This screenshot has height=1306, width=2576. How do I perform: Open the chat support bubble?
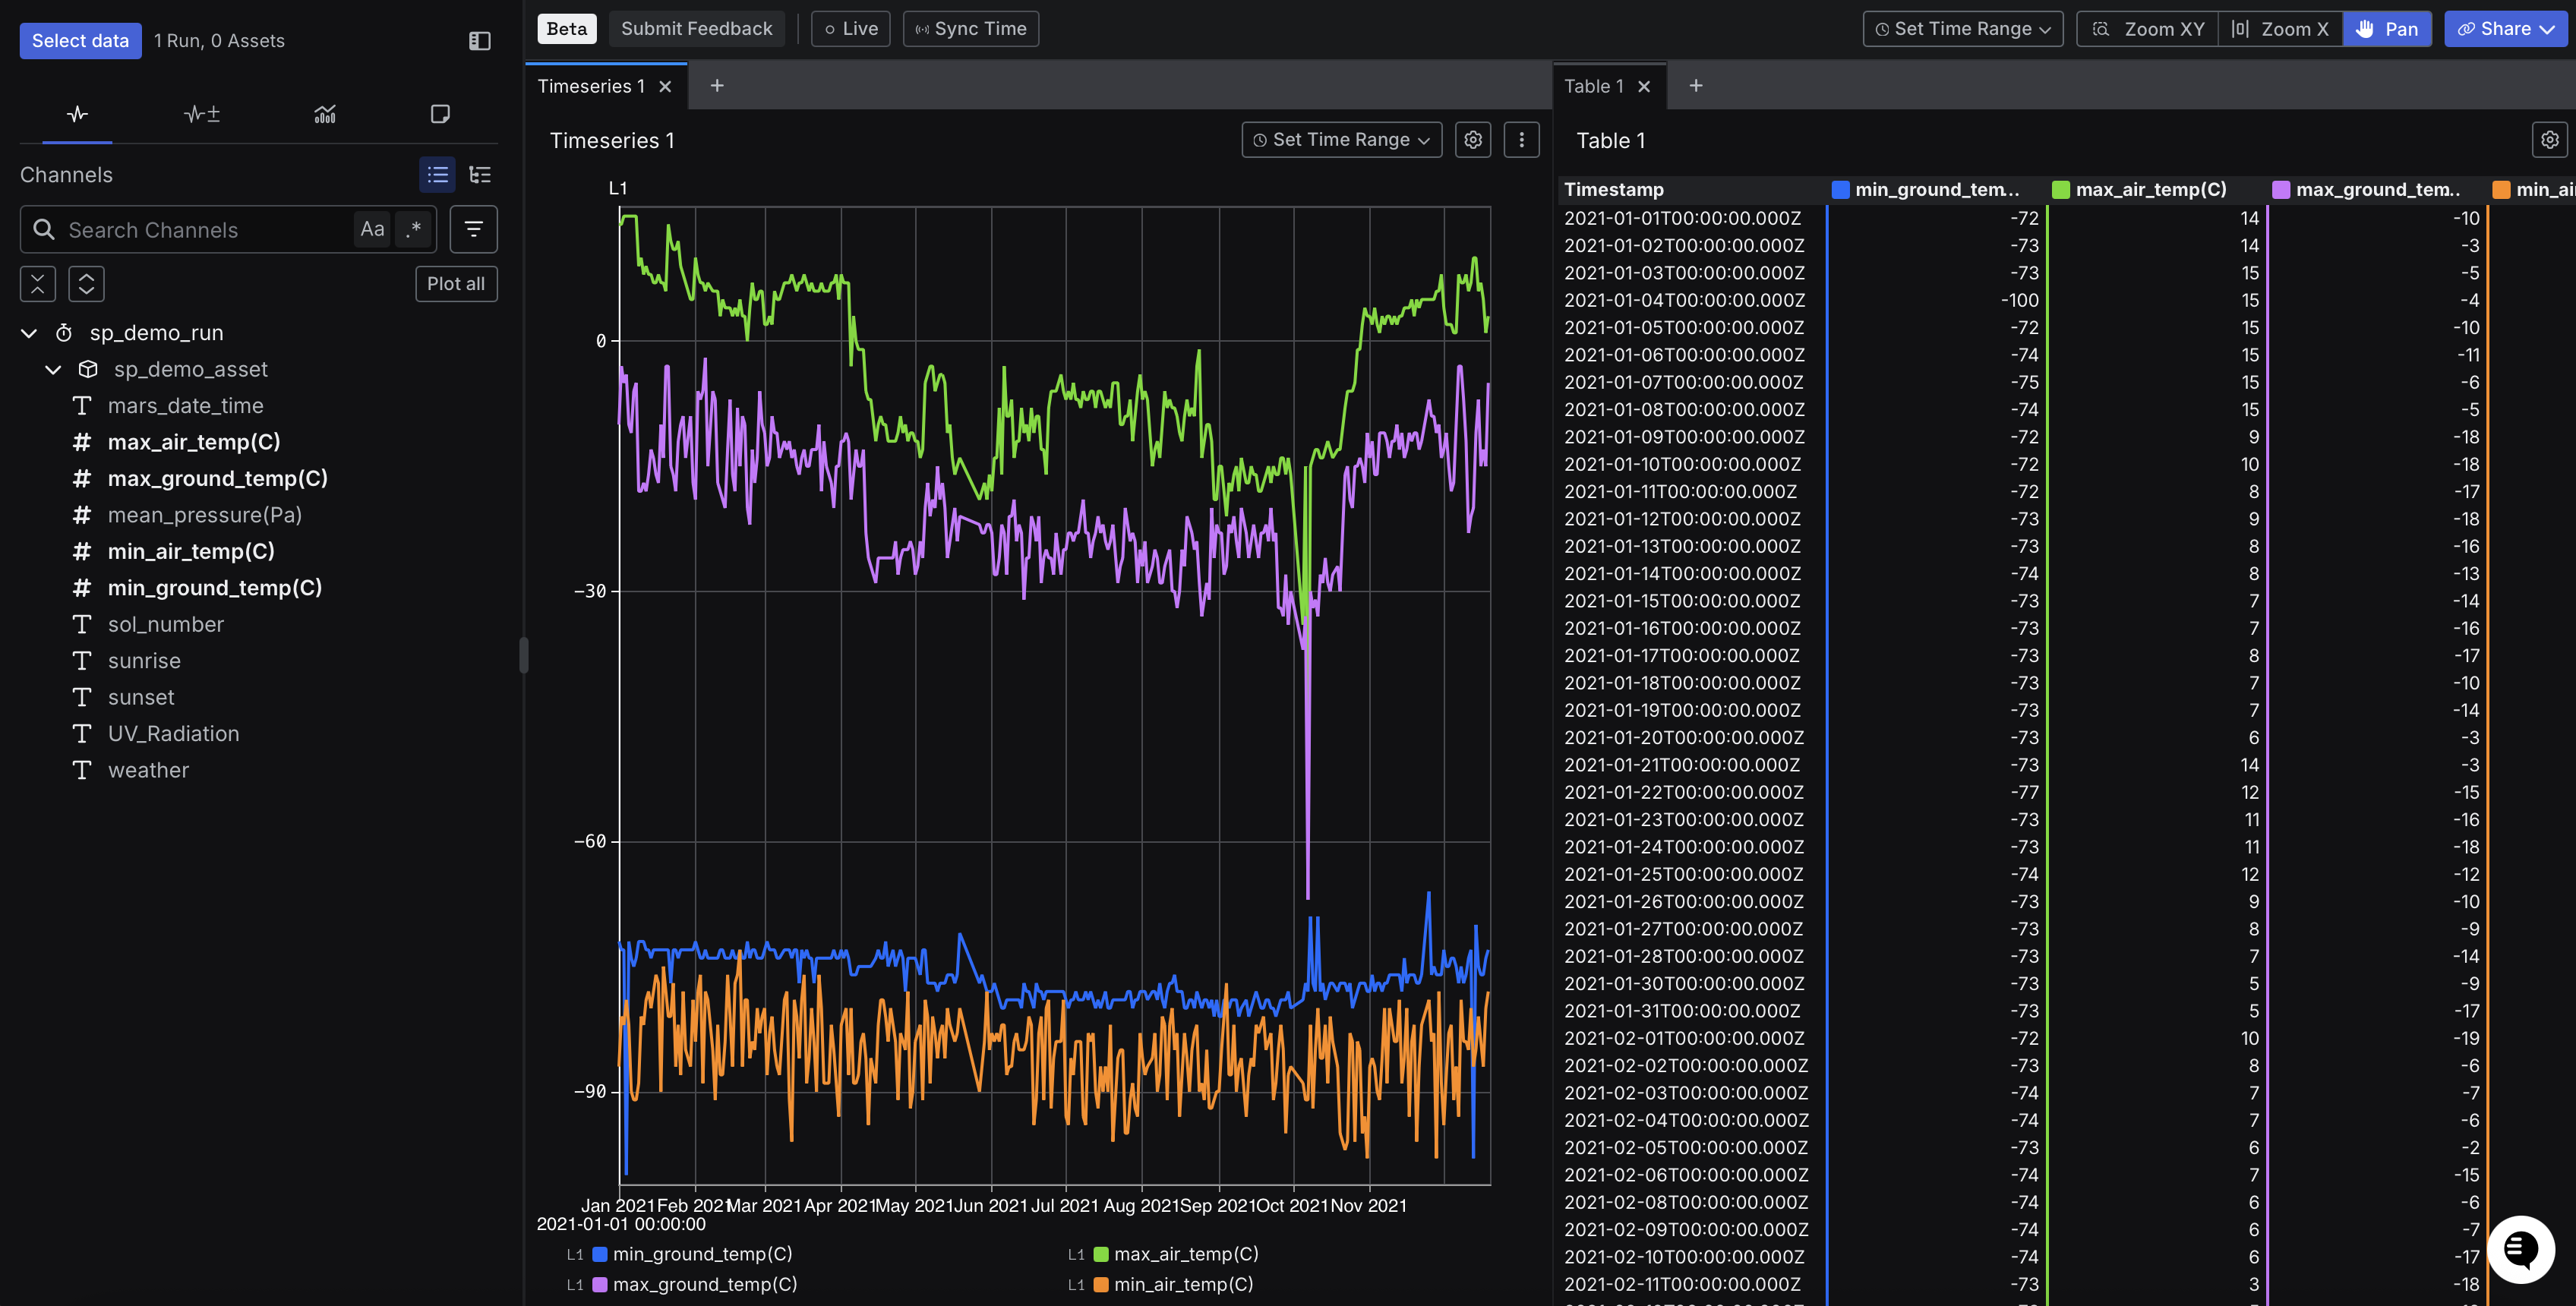(x=2520, y=1249)
